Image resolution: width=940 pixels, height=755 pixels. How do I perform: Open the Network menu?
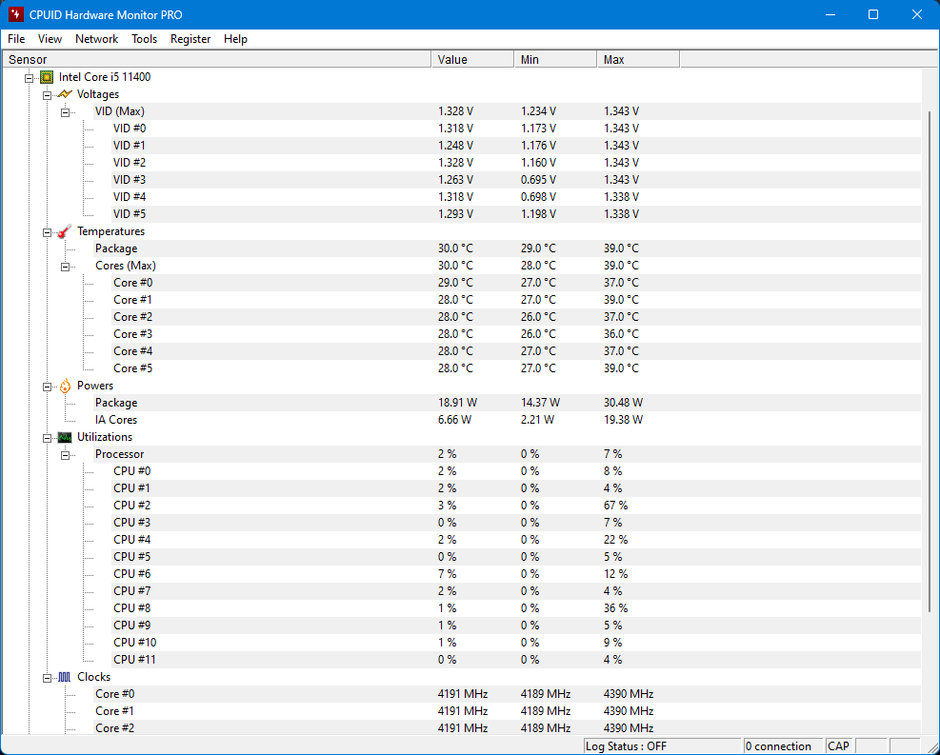(96, 39)
